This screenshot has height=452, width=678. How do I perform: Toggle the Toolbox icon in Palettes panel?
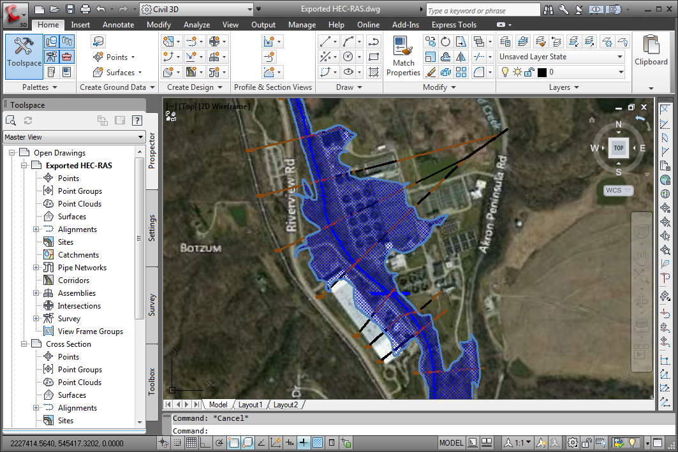(x=66, y=57)
